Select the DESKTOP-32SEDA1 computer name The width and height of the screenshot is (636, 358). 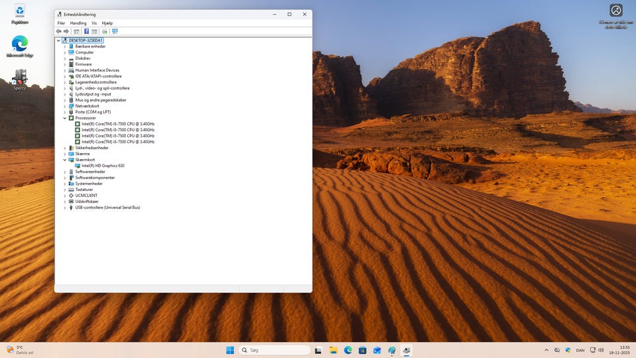click(x=85, y=40)
